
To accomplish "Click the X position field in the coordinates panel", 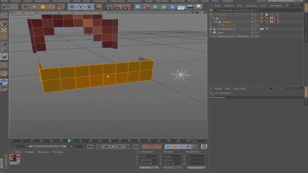I will tap(149, 156).
